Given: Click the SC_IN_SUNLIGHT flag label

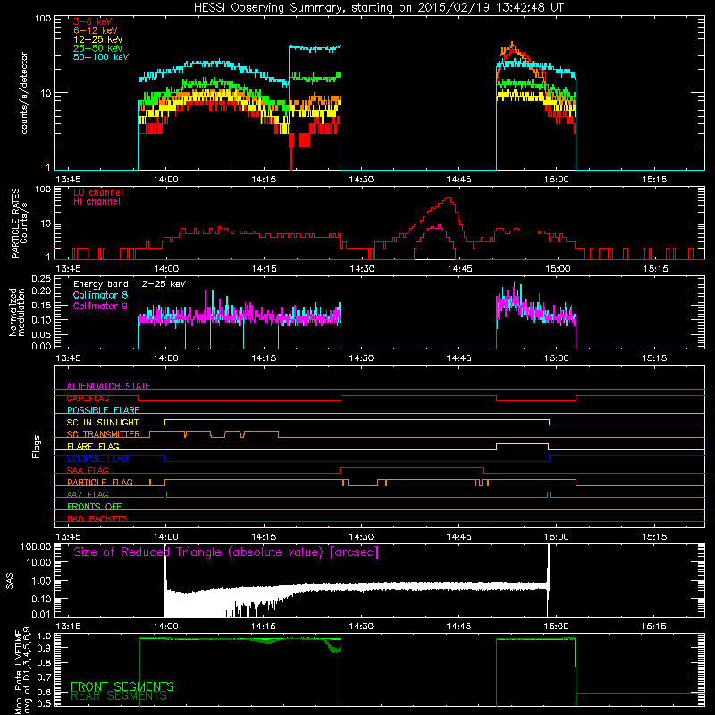Looking at the screenshot, I should coord(103,422).
